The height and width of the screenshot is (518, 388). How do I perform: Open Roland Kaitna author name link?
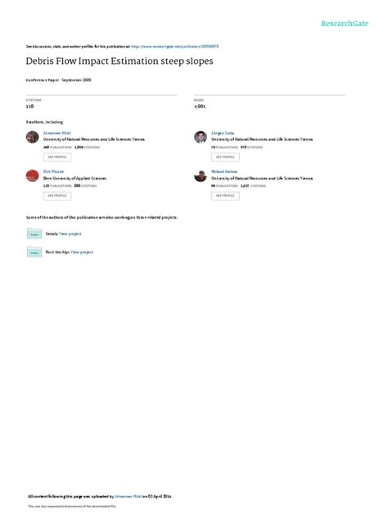(224, 171)
